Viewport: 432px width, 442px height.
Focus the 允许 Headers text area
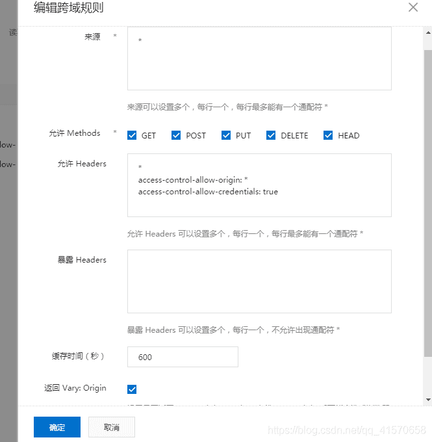click(259, 185)
